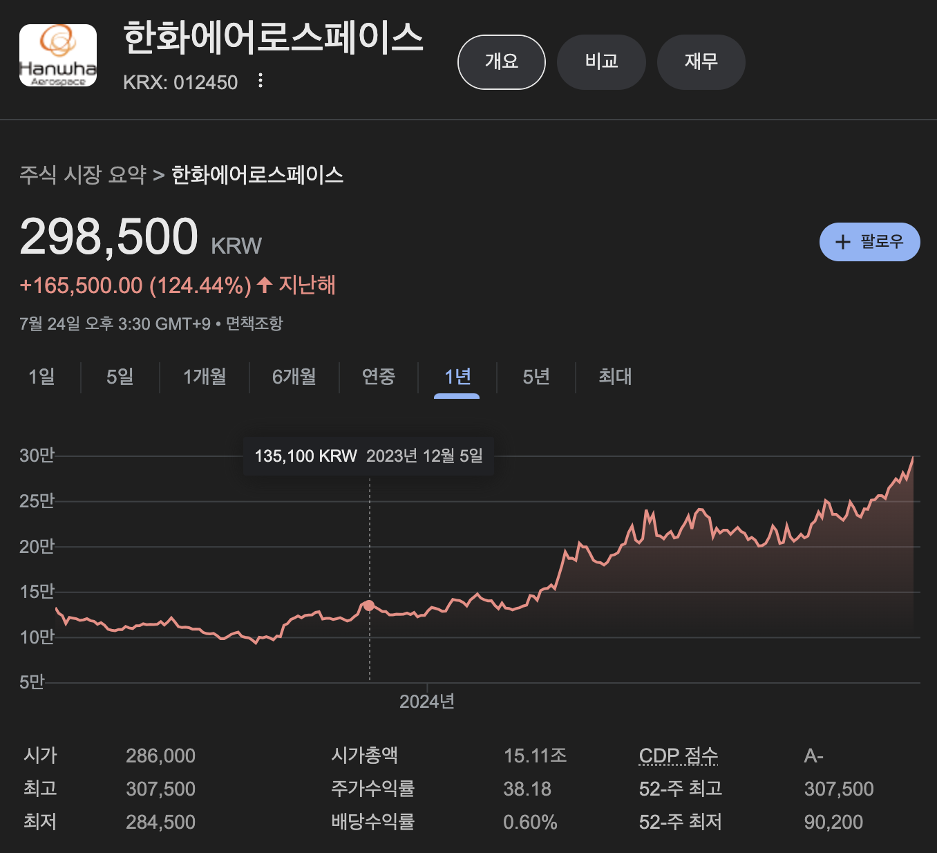Click the 한화에어로스페이스 page title
The height and width of the screenshot is (853, 937).
point(273,38)
